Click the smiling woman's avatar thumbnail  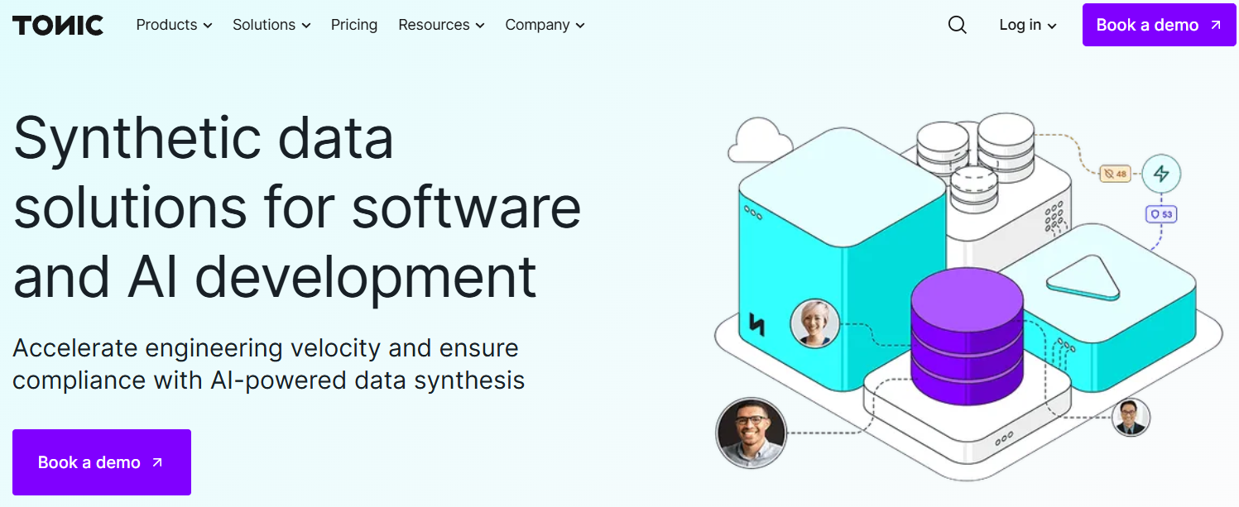click(816, 324)
